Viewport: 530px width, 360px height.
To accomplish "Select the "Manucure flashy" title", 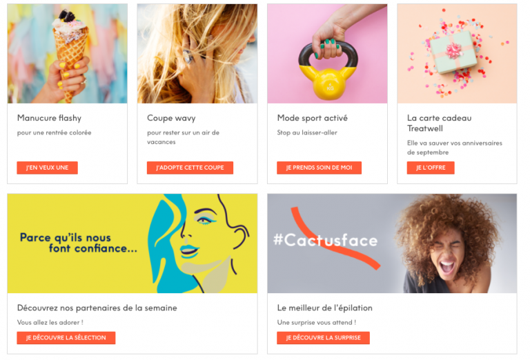I will (50, 118).
